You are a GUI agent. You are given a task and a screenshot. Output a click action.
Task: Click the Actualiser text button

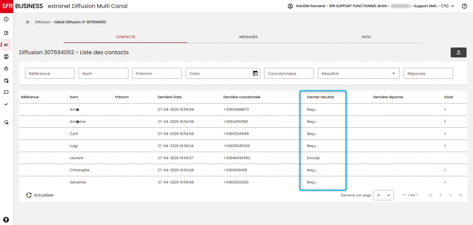(x=44, y=195)
